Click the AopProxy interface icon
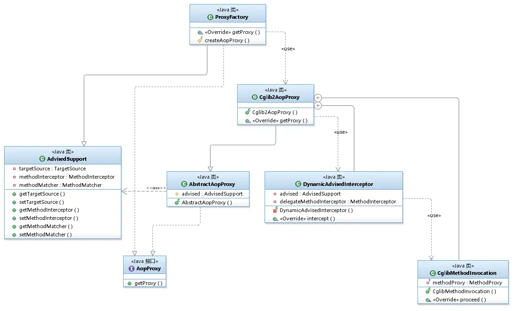515x311 pixels. click(132, 268)
